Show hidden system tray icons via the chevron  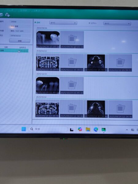point(127,130)
